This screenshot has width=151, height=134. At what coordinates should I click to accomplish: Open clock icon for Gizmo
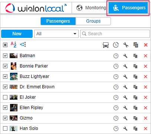[116, 118]
